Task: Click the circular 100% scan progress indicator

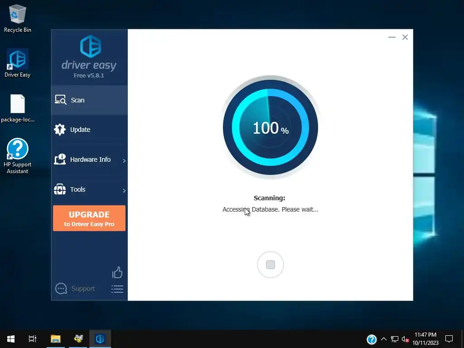Action: pos(271,127)
